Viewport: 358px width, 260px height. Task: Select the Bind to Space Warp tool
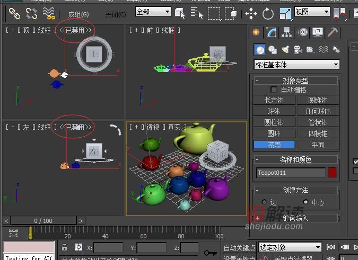pos(49,13)
